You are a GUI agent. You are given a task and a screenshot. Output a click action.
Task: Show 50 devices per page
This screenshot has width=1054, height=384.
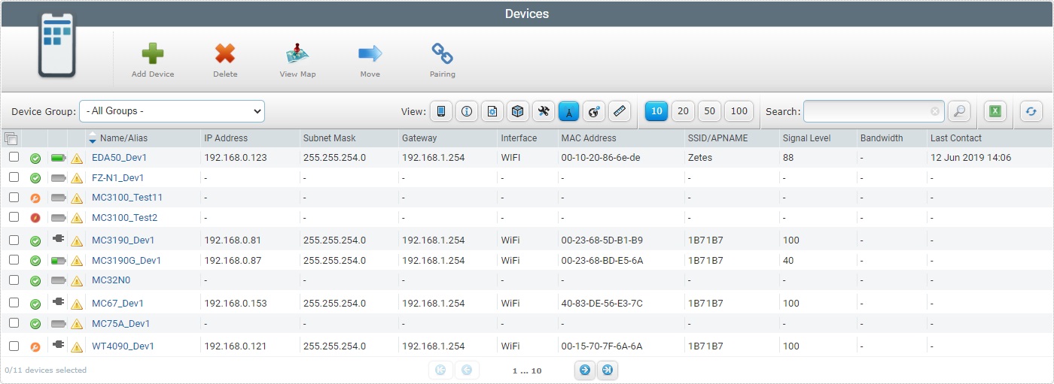click(x=709, y=111)
